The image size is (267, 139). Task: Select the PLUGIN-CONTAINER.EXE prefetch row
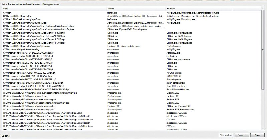tap(131, 83)
